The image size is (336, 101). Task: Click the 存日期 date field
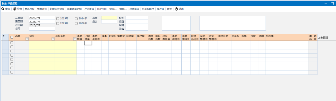(42, 25)
